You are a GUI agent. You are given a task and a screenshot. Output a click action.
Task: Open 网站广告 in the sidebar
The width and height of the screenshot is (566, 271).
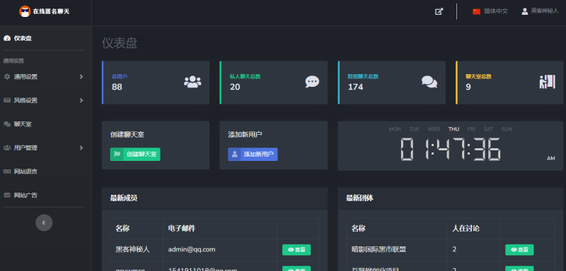(x=21, y=195)
